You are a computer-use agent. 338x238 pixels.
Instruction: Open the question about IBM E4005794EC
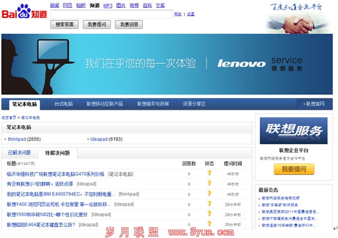(61, 194)
